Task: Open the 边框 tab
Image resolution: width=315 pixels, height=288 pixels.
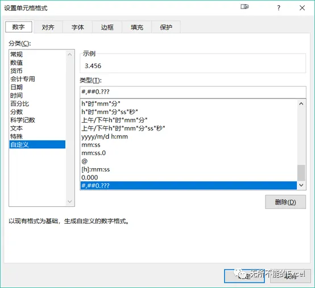Action: [107, 27]
